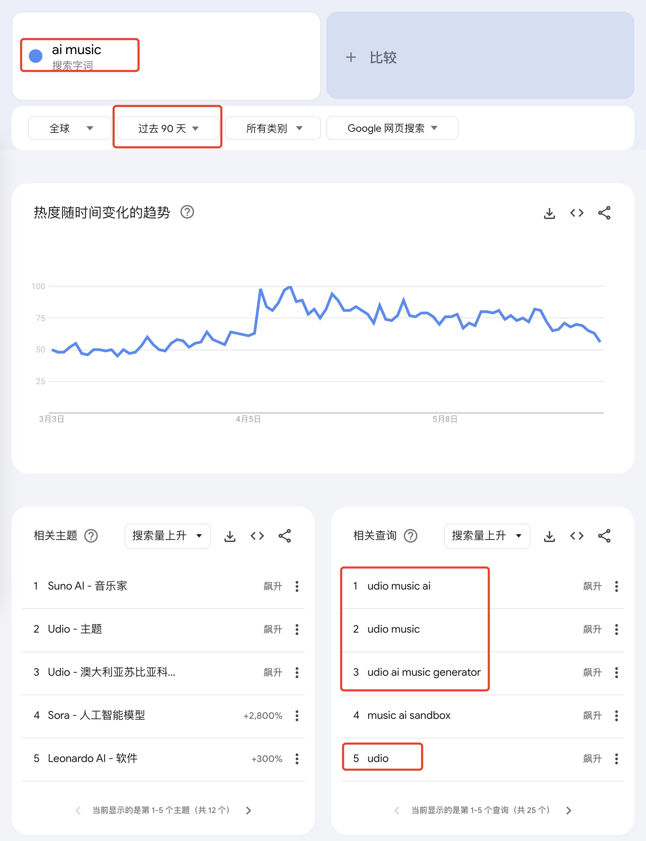Open more options for udio music ai row
The height and width of the screenshot is (841, 646).
coord(616,586)
